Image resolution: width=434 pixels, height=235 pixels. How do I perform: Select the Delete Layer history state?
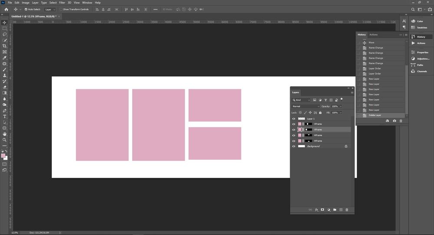[381, 115]
